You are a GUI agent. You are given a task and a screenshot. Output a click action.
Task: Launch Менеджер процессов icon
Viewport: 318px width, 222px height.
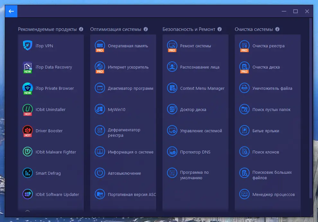[244, 194]
